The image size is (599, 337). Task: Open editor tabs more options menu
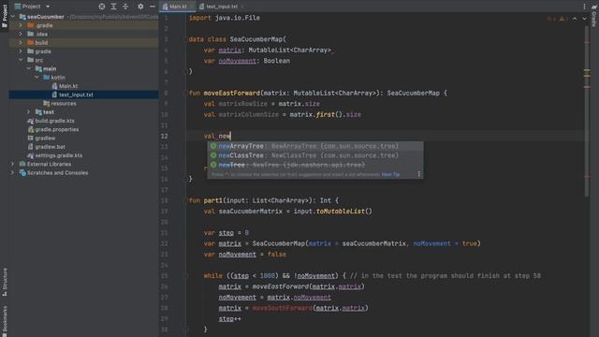pos(584,7)
